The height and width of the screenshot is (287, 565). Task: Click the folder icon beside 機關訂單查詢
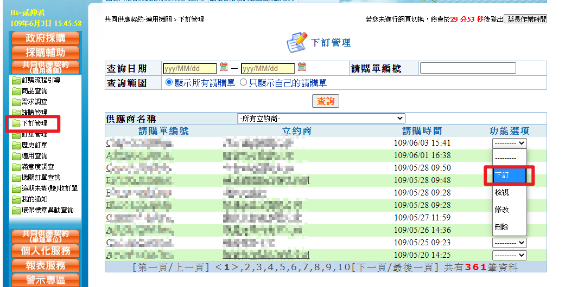pos(16,177)
